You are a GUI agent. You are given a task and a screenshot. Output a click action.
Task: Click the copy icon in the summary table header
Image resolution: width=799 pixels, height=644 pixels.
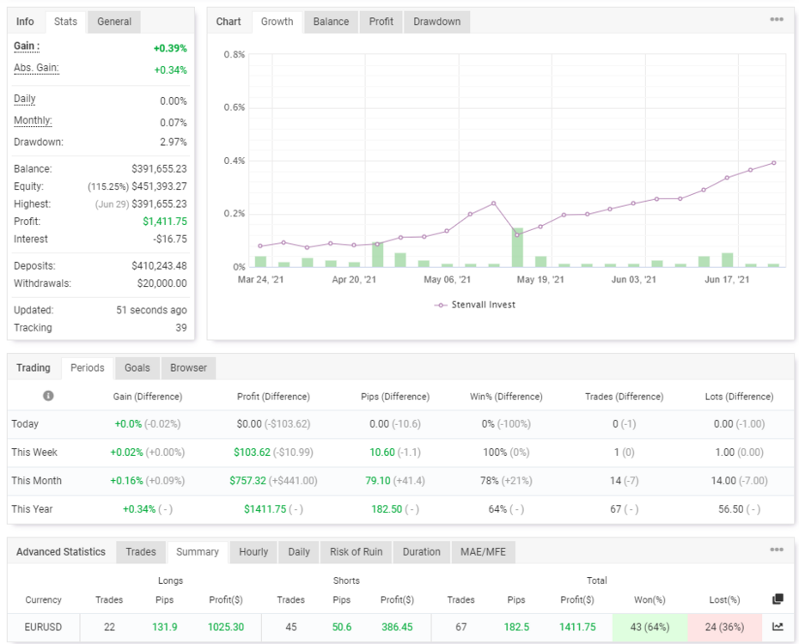click(x=778, y=599)
